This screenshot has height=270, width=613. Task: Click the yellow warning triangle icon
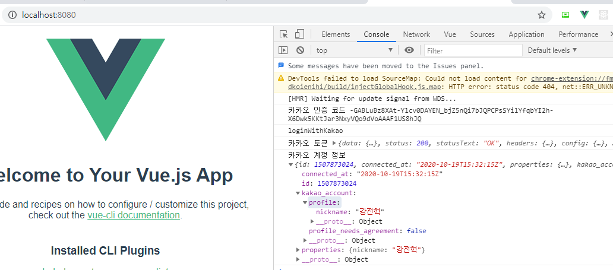tap(281, 78)
